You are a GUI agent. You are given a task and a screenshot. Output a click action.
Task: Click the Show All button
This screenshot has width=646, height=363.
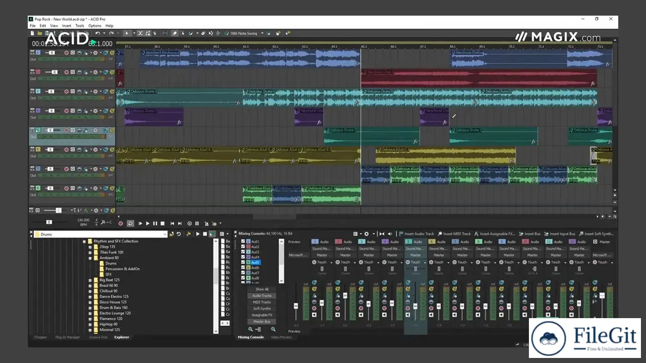[262, 289]
